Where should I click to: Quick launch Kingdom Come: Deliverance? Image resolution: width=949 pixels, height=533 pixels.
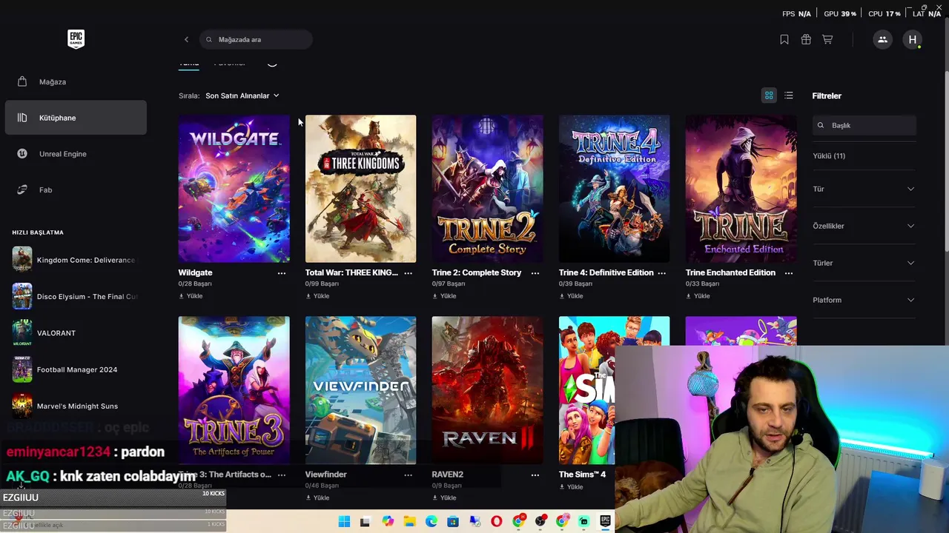point(75,260)
